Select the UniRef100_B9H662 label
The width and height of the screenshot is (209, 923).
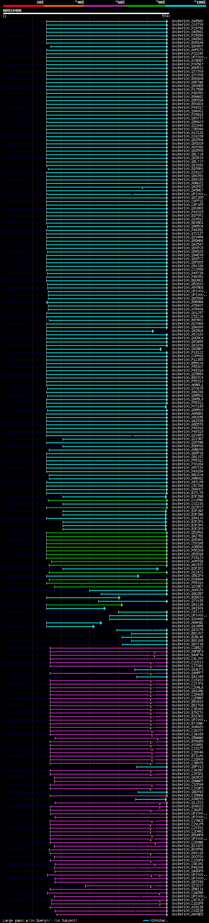(x=187, y=97)
